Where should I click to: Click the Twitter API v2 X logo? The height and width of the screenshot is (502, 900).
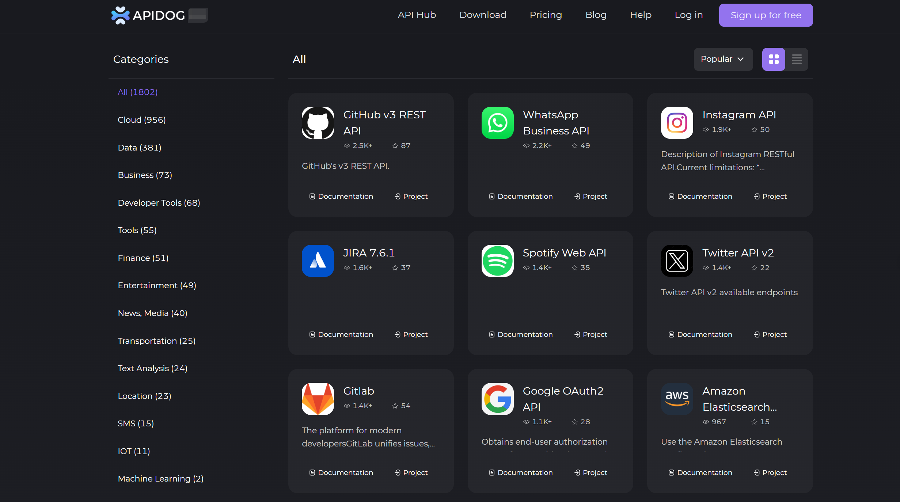(x=677, y=261)
